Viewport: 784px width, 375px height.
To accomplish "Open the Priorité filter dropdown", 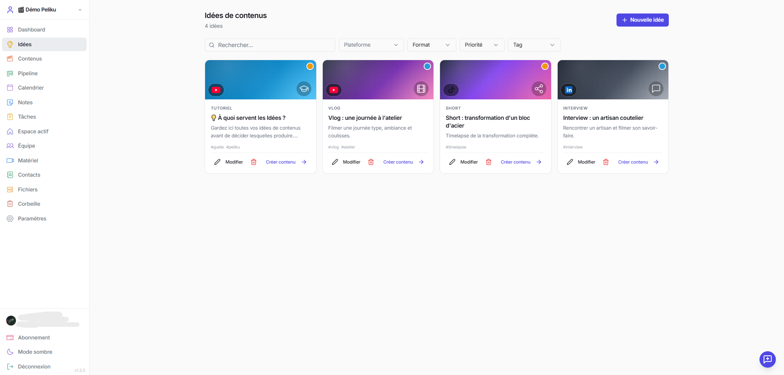I will [x=482, y=45].
